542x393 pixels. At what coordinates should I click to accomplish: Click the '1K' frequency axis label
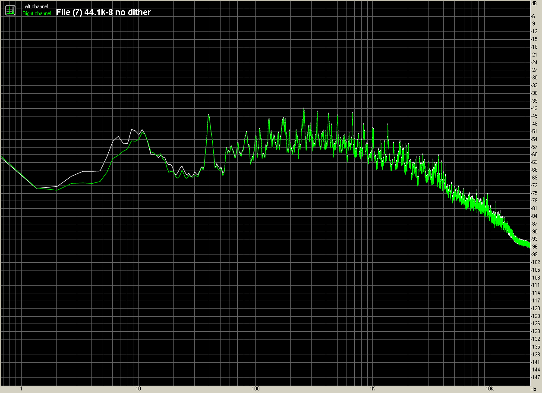[372, 389]
